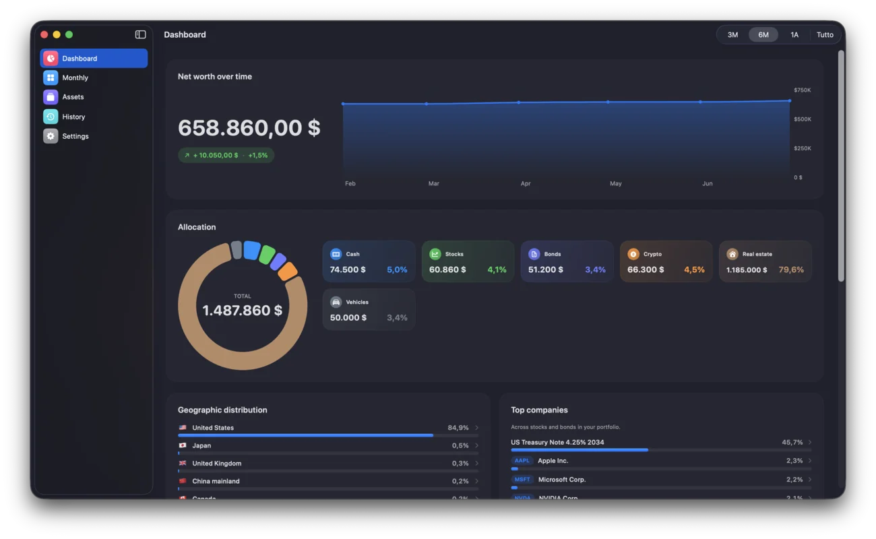
Task: Click the 45,7% Treasury Note percentage
Action: [792, 443]
